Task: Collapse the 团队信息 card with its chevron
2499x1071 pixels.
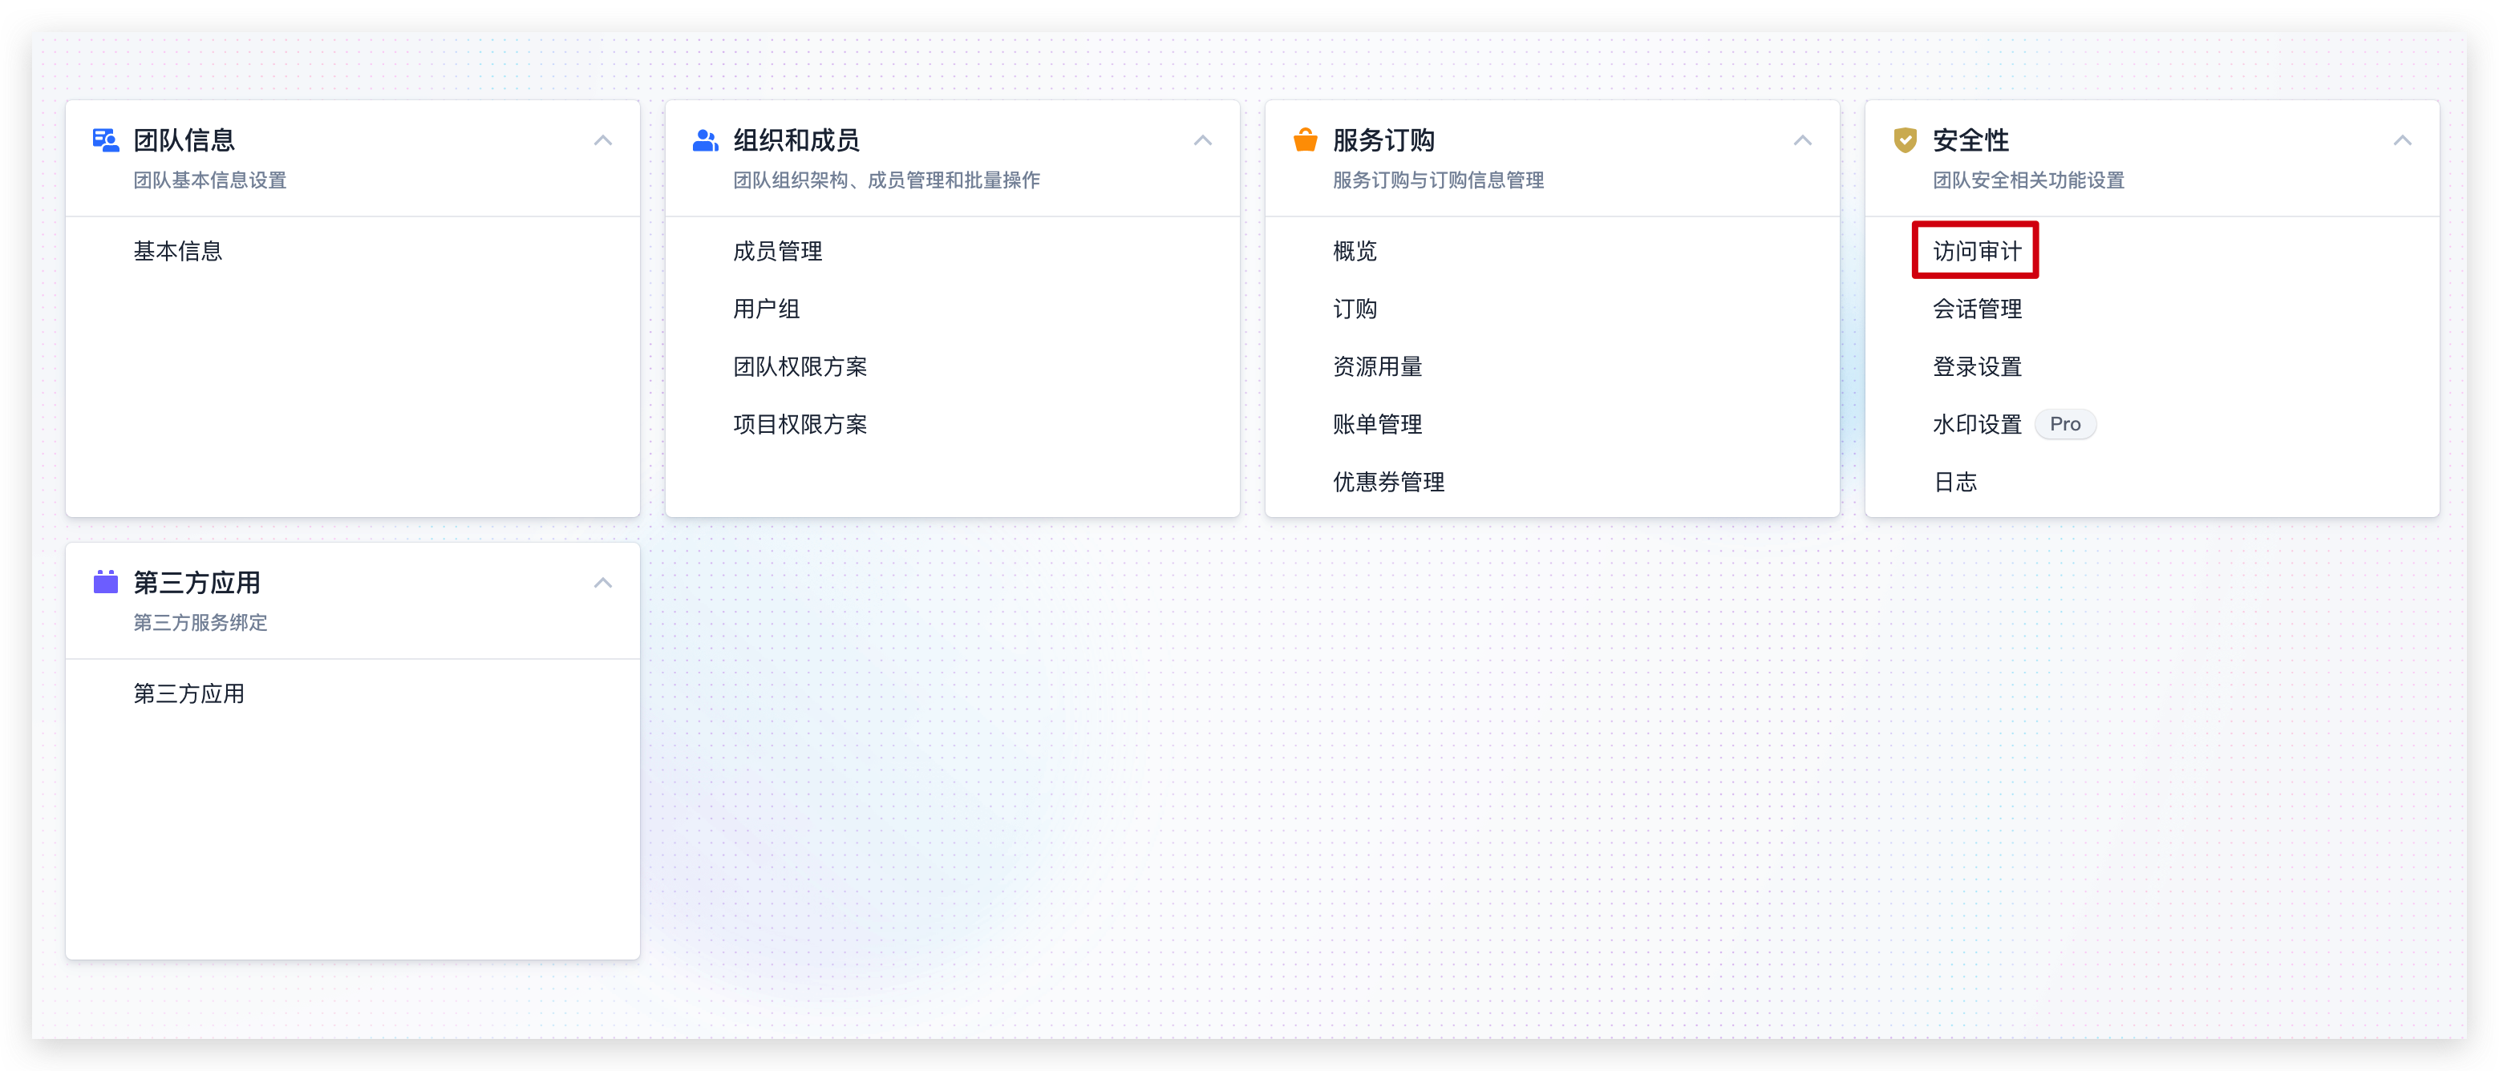Action: click(602, 140)
